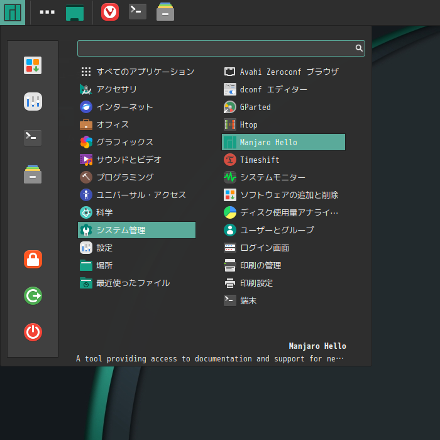Click the red power/shutdown icon in sidebar
This screenshot has height=440, width=440.
point(33,332)
